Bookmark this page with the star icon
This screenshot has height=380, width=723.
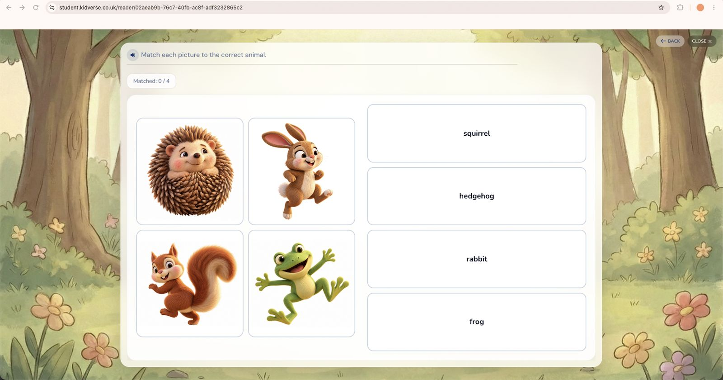coord(661,8)
